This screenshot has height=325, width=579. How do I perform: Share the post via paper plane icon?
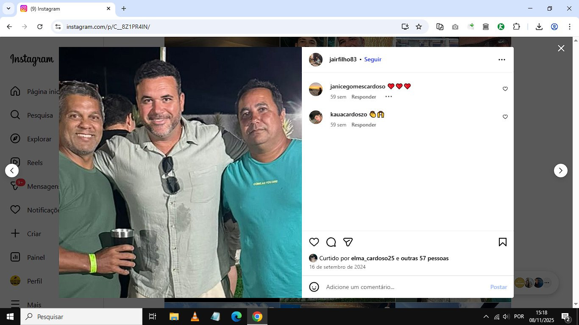click(348, 242)
